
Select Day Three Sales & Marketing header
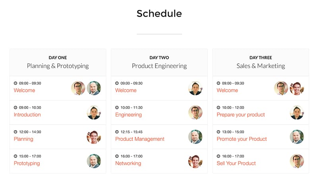261,62
